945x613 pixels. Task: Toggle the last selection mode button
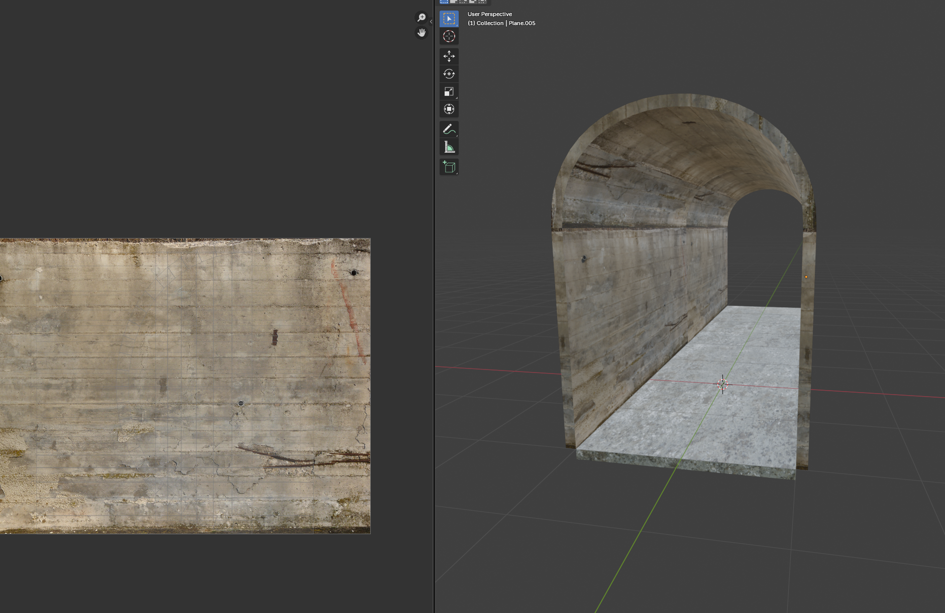[x=482, y=2]
